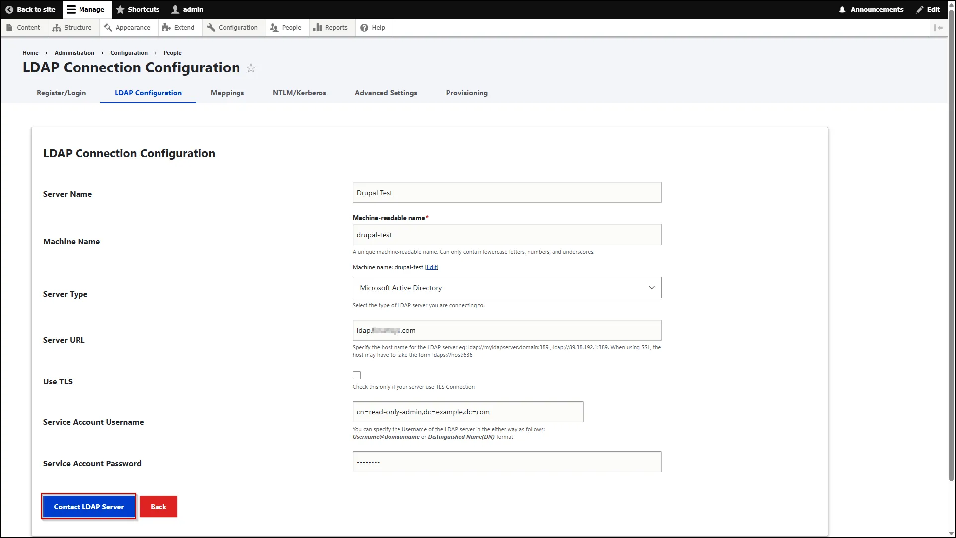This screenshot has width=956, height=538.
Task: Click inside the Server URL field
Action: tap(506, 330)
